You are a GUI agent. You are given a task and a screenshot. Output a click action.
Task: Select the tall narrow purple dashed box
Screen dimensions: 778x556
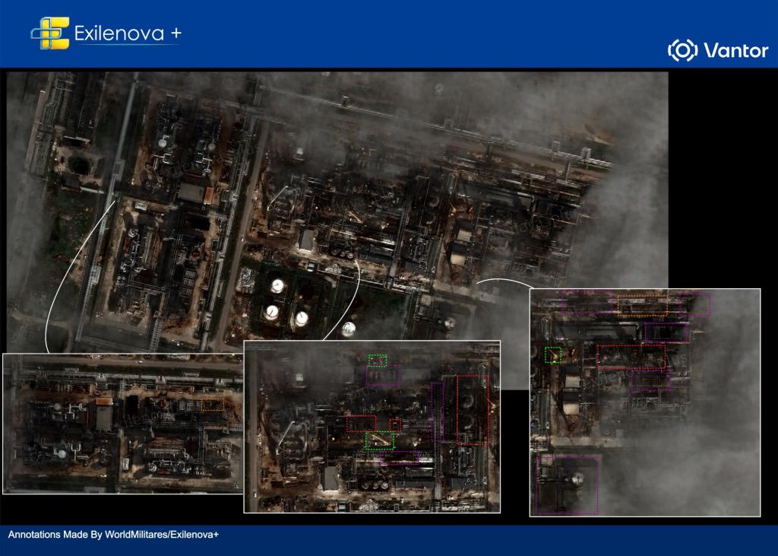coord(437,412)
